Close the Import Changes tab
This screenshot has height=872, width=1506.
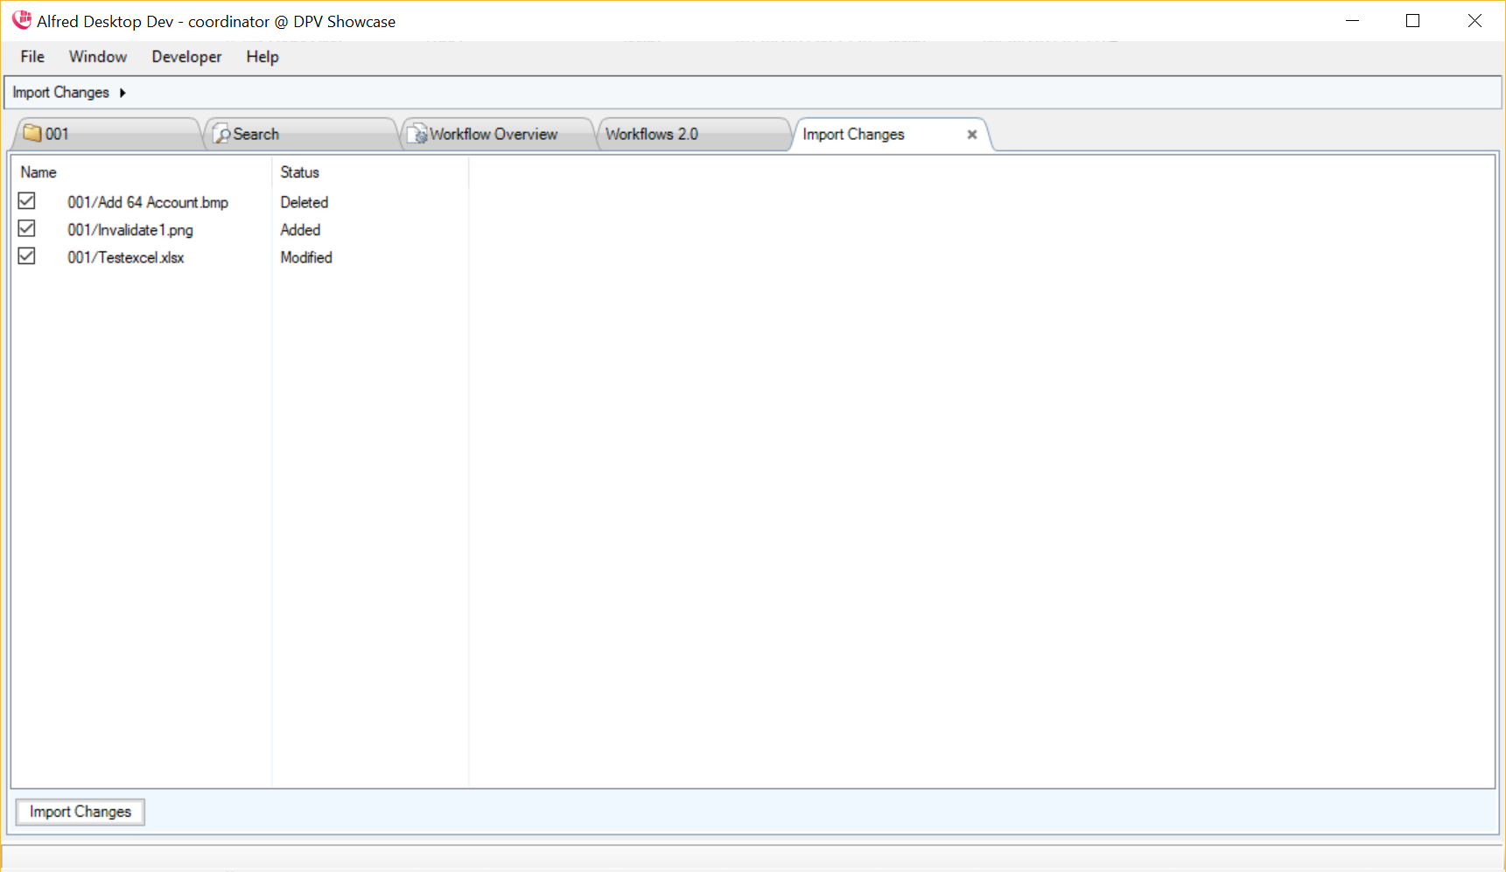click(971, 135)
